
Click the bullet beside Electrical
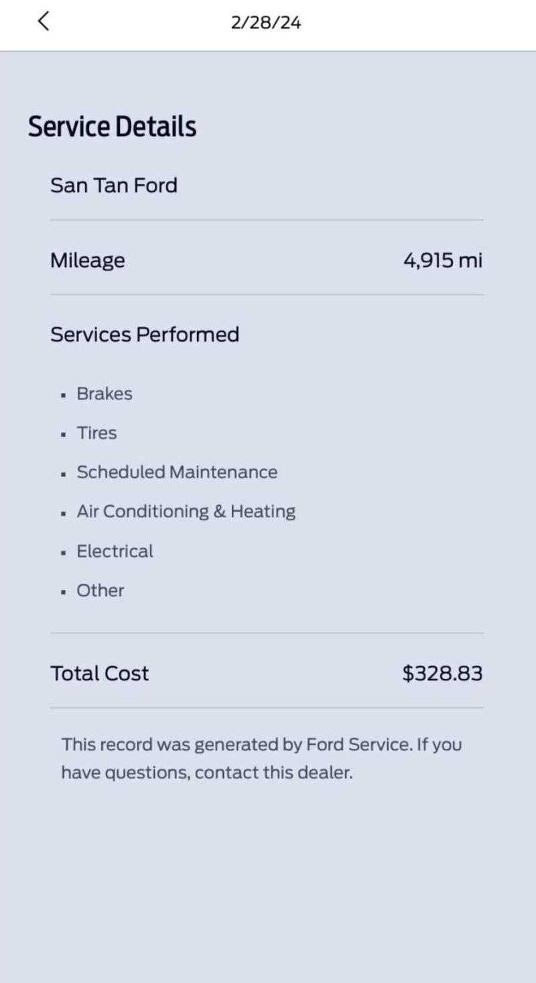[63, 553]
